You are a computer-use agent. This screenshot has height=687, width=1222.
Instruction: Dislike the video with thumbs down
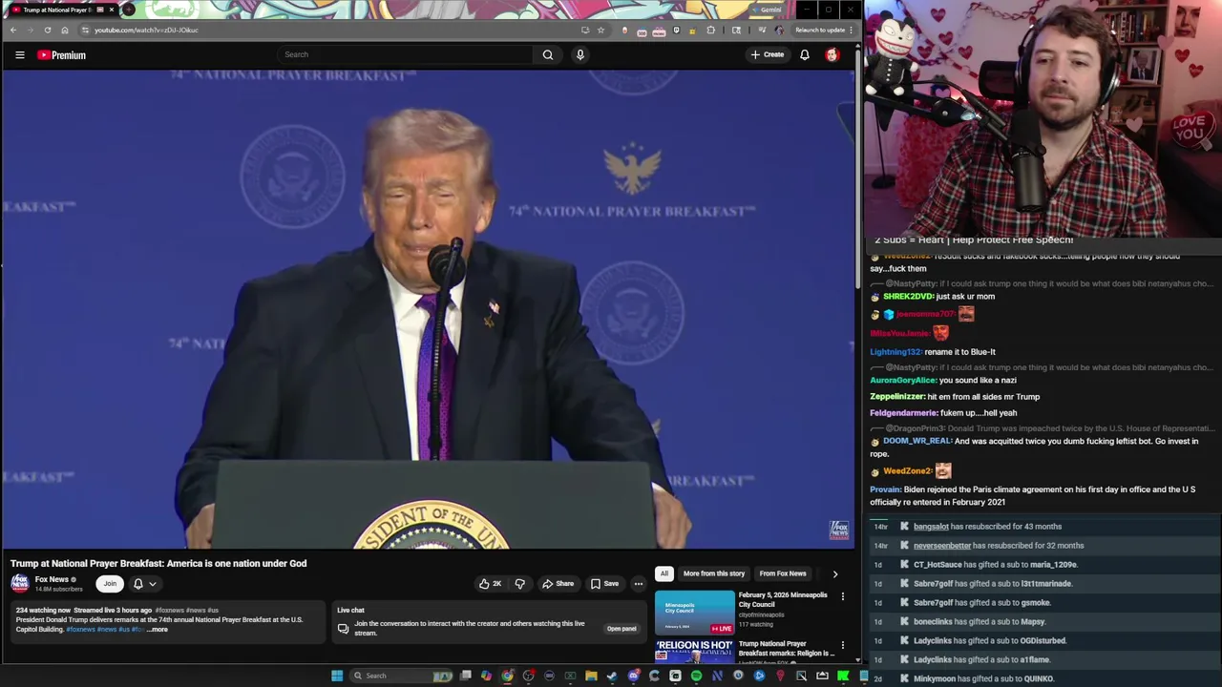pyautogui.click(x=520, y=584)
